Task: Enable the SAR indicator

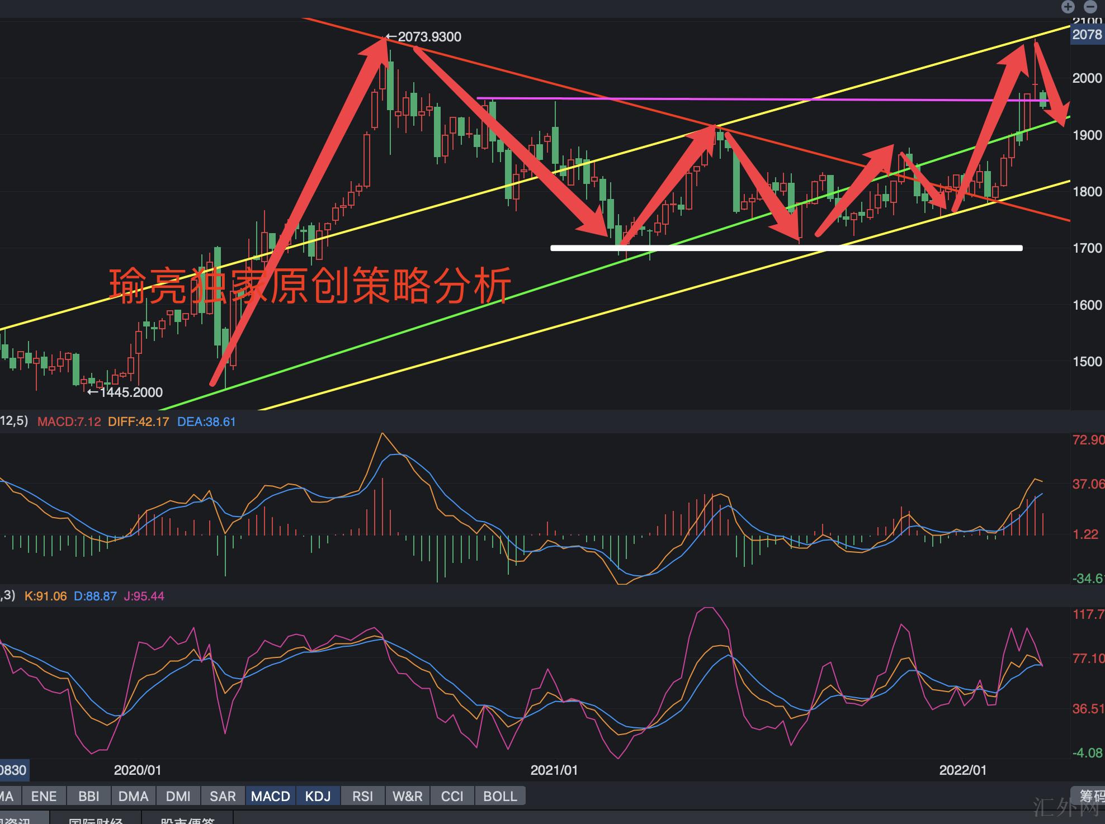Action: click(x=223, y=796)
